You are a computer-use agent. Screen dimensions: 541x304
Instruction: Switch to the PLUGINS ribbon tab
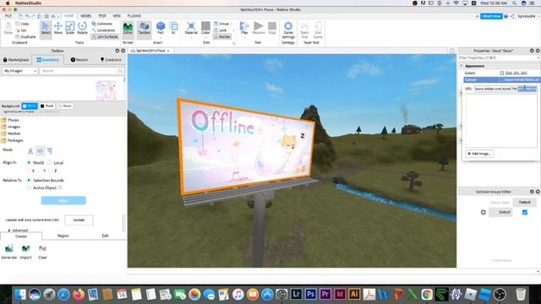[134, 16]
